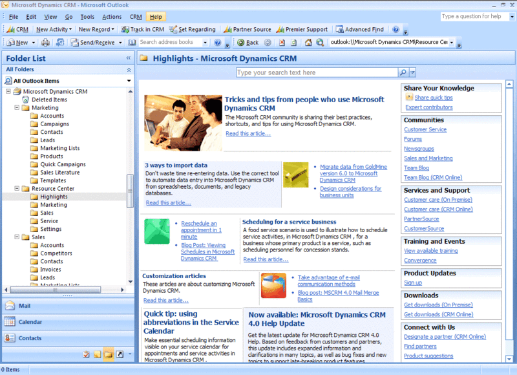Click the CRM toolbar button

[x=18, y=29]
